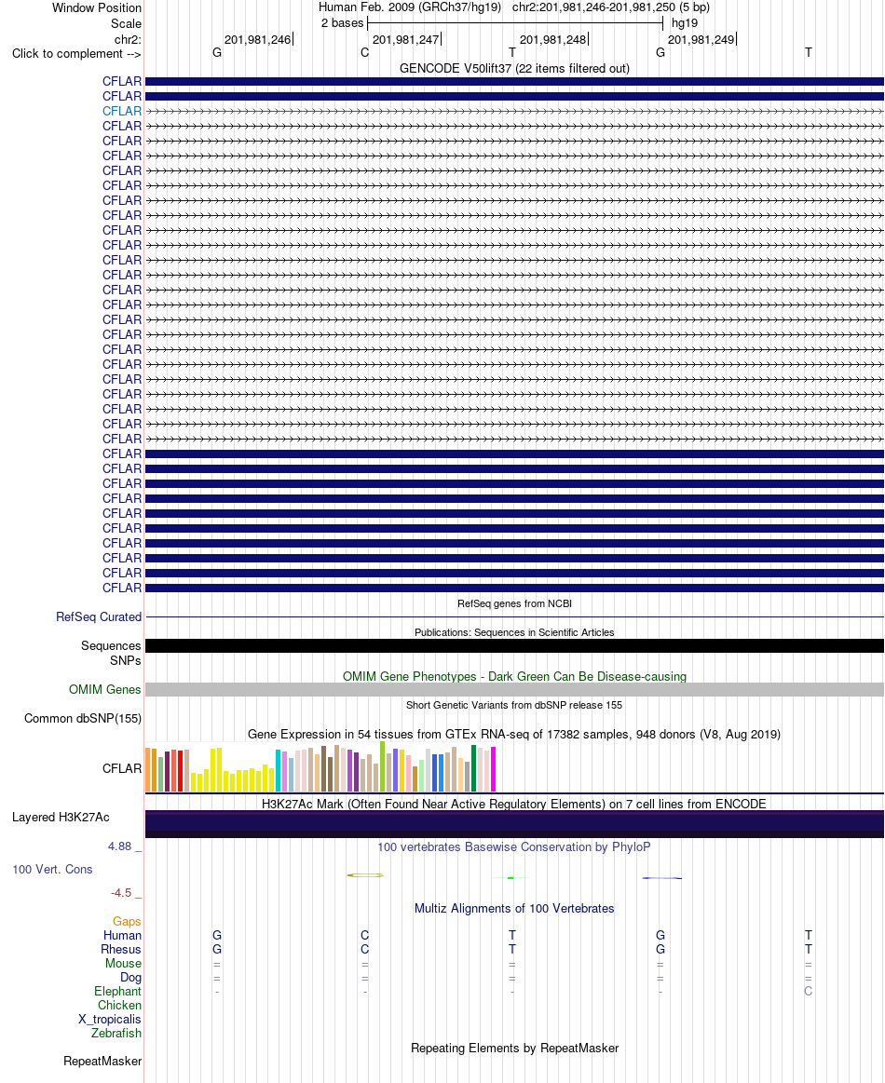The width and height of the screenshot is (885, 1083).
Task: Open the "H3K27Ac Mark" ENCODE track title
Action: click(514, 804)
